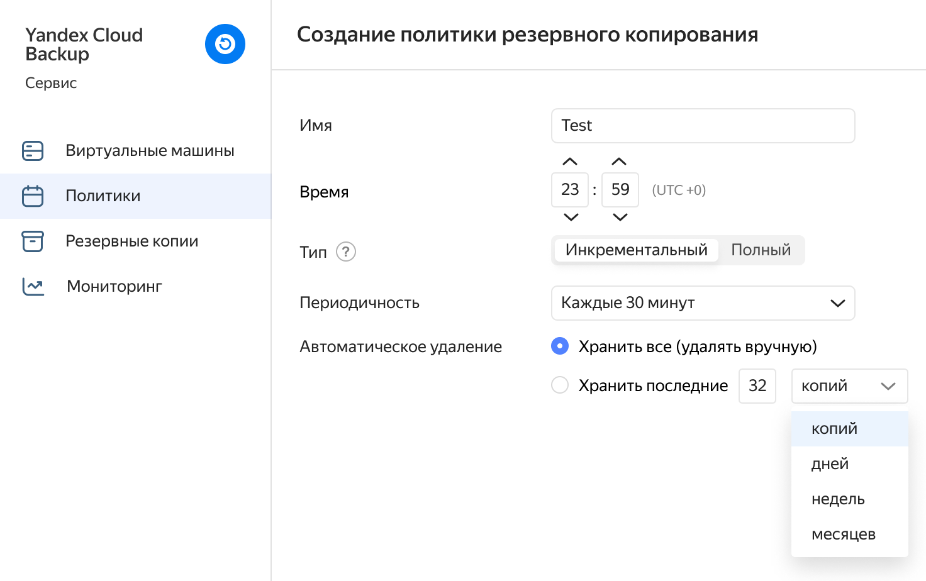Select Хранить все (удалять вручную) radio

point(560,346)
